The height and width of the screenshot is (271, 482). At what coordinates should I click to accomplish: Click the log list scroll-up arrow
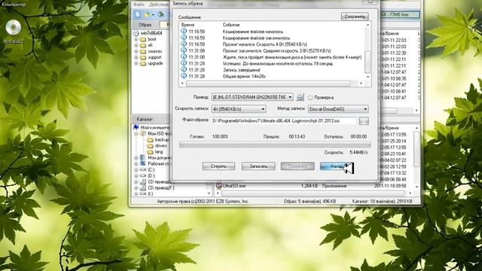click(368, 25)
